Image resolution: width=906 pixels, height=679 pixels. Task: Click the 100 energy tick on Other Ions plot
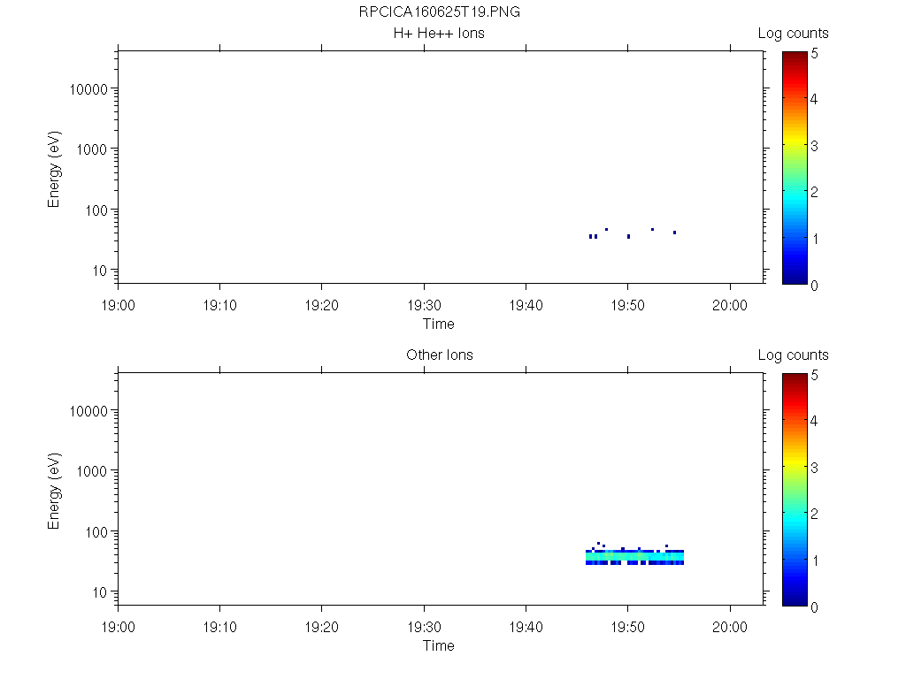coord(96,531)
